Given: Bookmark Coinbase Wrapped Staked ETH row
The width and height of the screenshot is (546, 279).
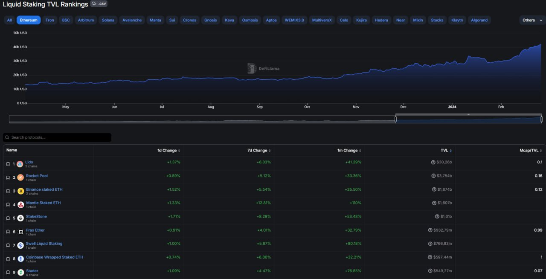Looking at the screenshot, I should tap(8, 259).
